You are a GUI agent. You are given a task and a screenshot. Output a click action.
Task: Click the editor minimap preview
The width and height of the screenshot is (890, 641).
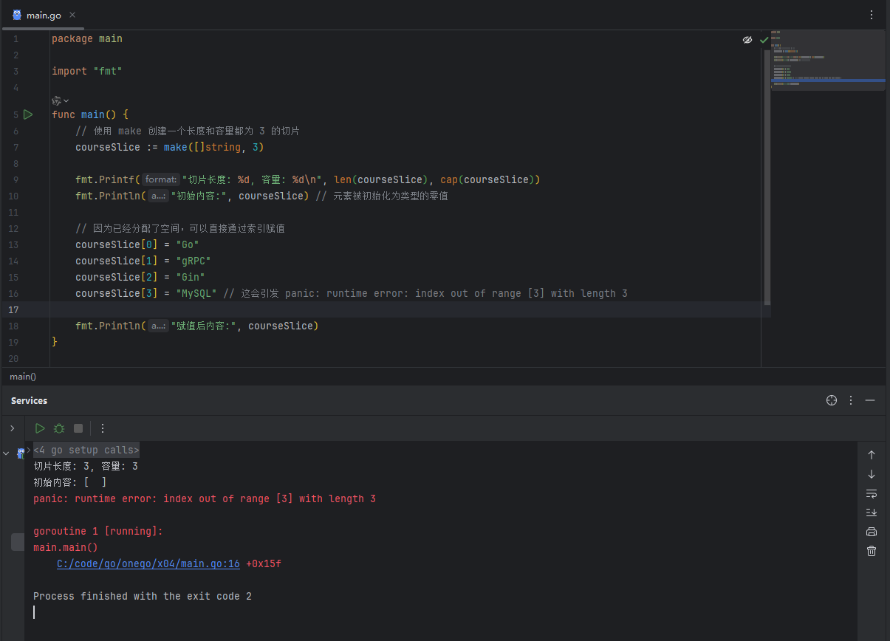(x=828, y=61)
